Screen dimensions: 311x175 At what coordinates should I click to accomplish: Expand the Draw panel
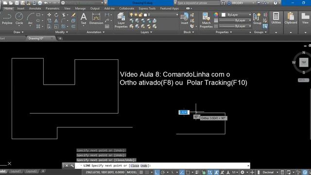click(18, 32)
